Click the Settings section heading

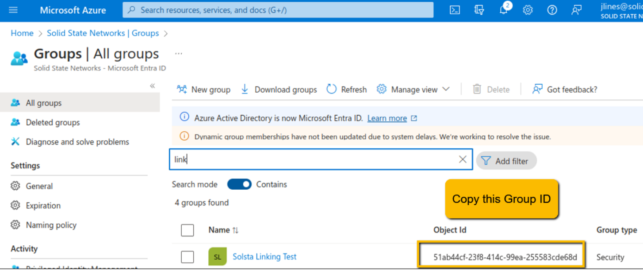coord(25,165)
